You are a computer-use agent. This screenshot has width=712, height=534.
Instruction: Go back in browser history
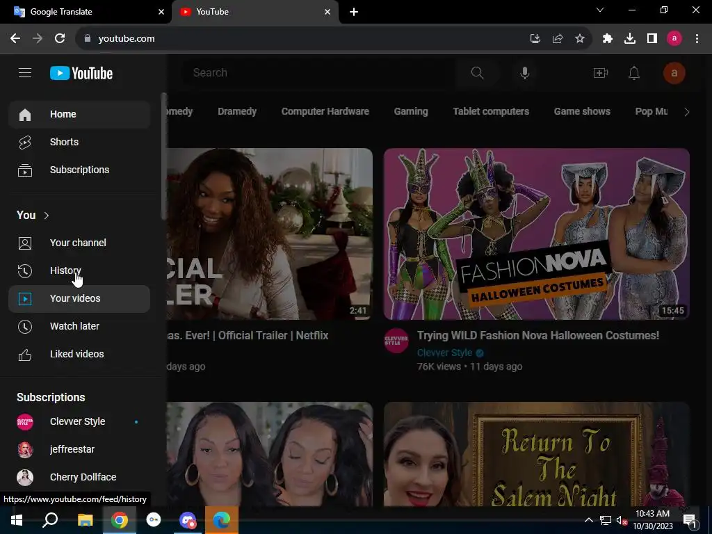pos(15,39)
